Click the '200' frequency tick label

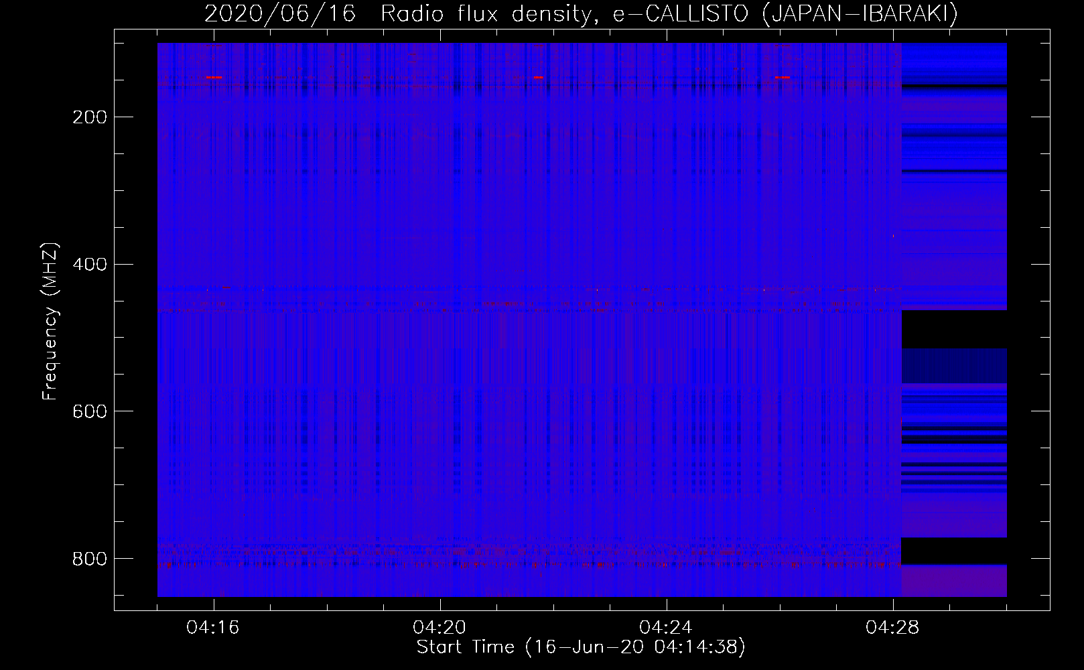point(90,117)
